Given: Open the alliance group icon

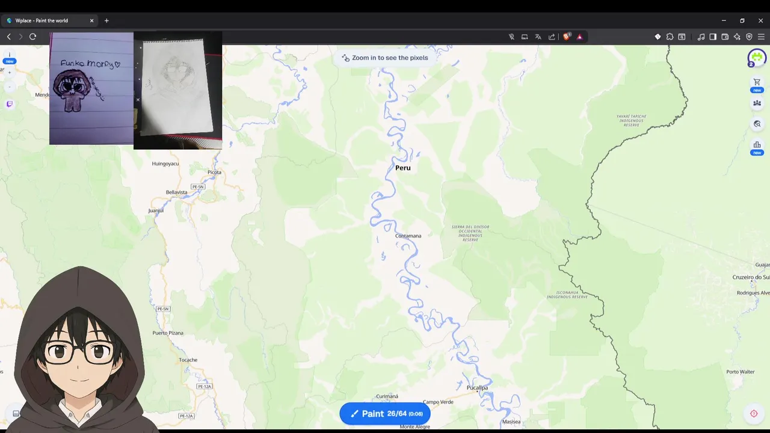Looking at the screenshot, I should (757, 103).
